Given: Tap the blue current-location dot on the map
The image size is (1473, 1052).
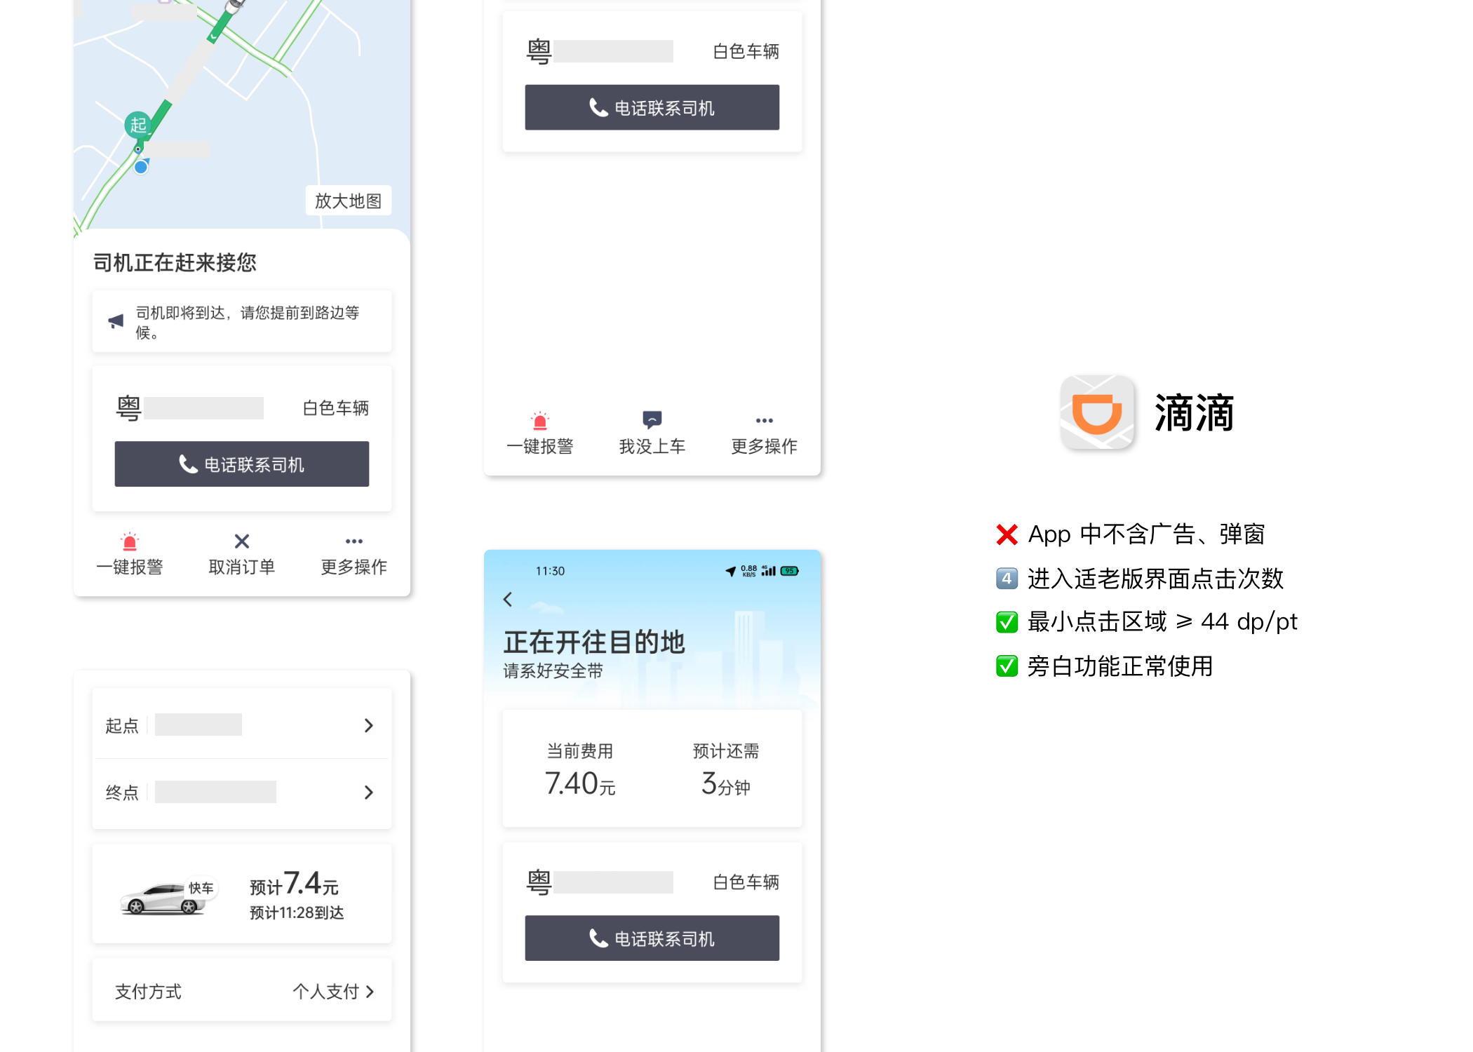Looking at the screenshot, I should (x=141, y=166).
